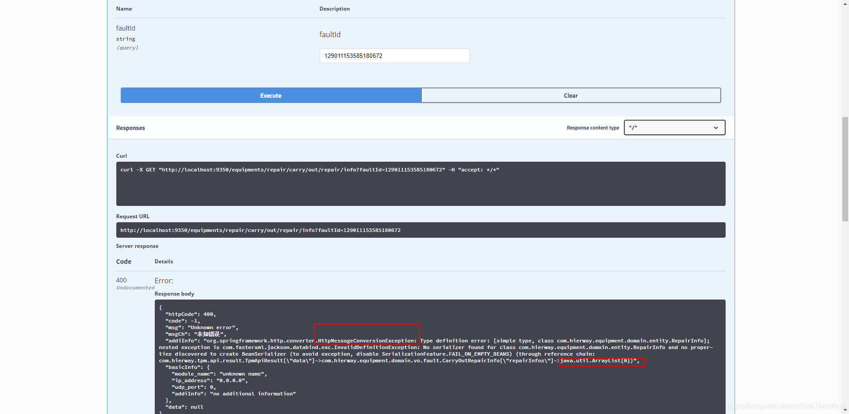The width and height of the screenshot is (849, 414).
Task: Click the "httpCode": 400 line
Action: [x=191, y=314]
